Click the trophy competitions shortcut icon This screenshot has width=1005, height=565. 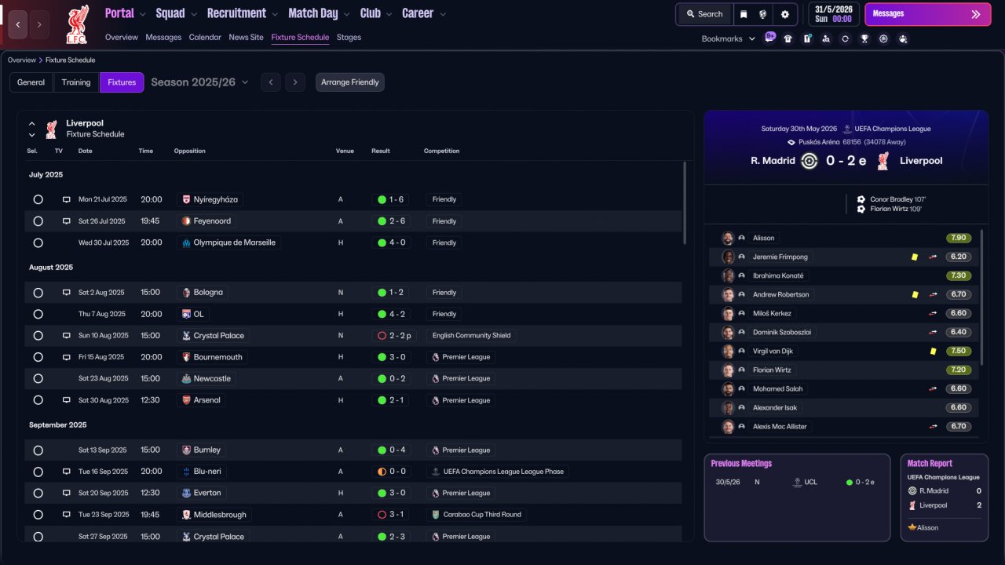[x=864, y=38]
